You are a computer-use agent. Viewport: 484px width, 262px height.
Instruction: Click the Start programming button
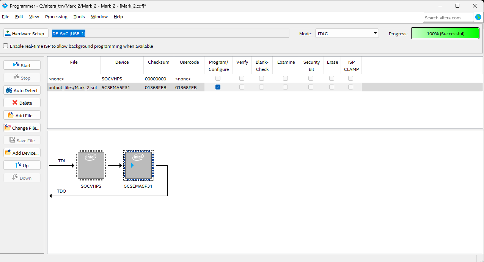click(22, 65)
